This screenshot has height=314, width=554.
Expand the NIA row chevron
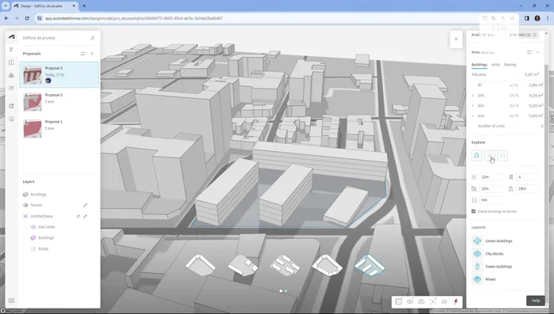(473, 115)
